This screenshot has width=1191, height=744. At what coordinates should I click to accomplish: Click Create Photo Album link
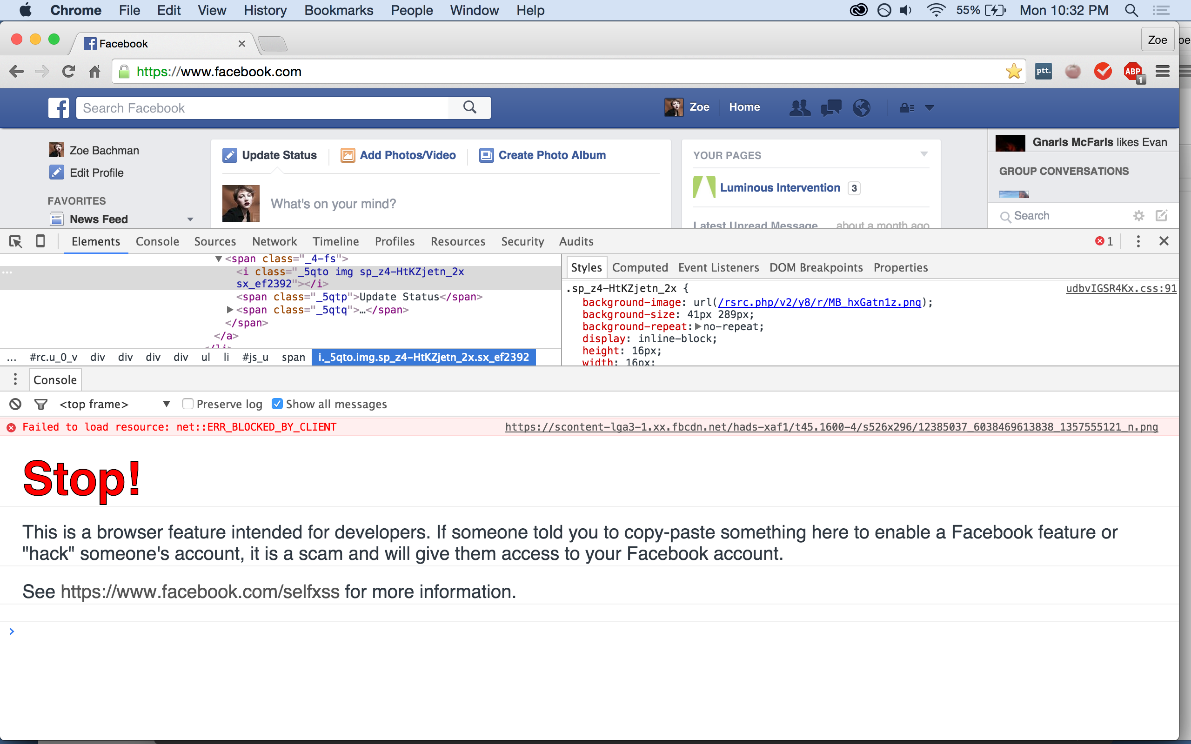click(543, 155)
